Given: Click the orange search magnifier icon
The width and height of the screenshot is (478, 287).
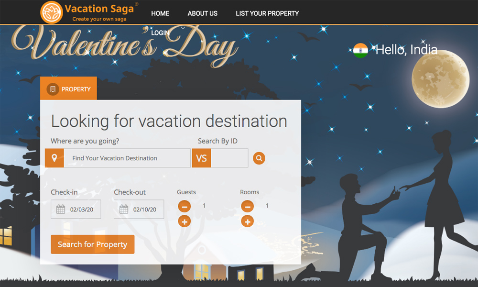Looking at the screenshot, I should click(259, 158).
